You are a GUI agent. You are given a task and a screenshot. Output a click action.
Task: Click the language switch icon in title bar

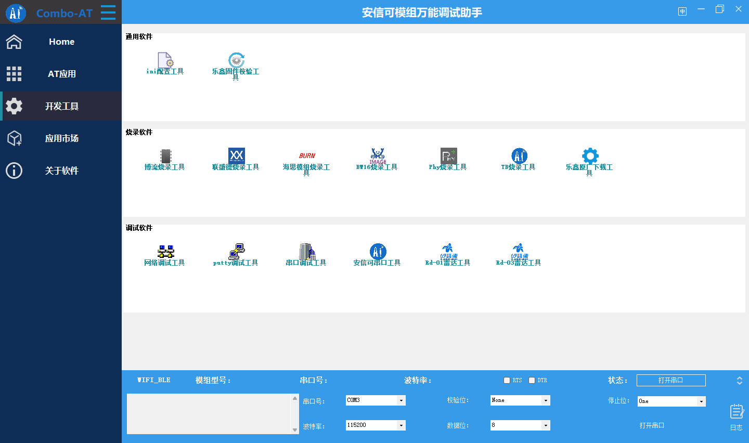click(682, 11)
